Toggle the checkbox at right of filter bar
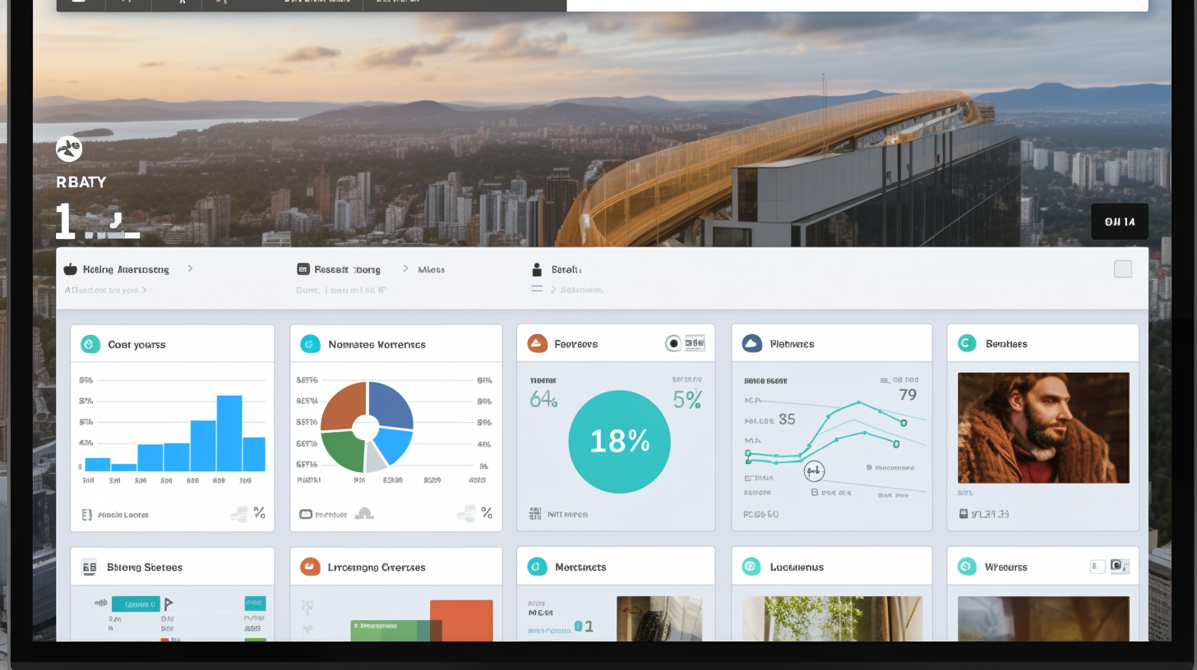 tap(1122, 269)
